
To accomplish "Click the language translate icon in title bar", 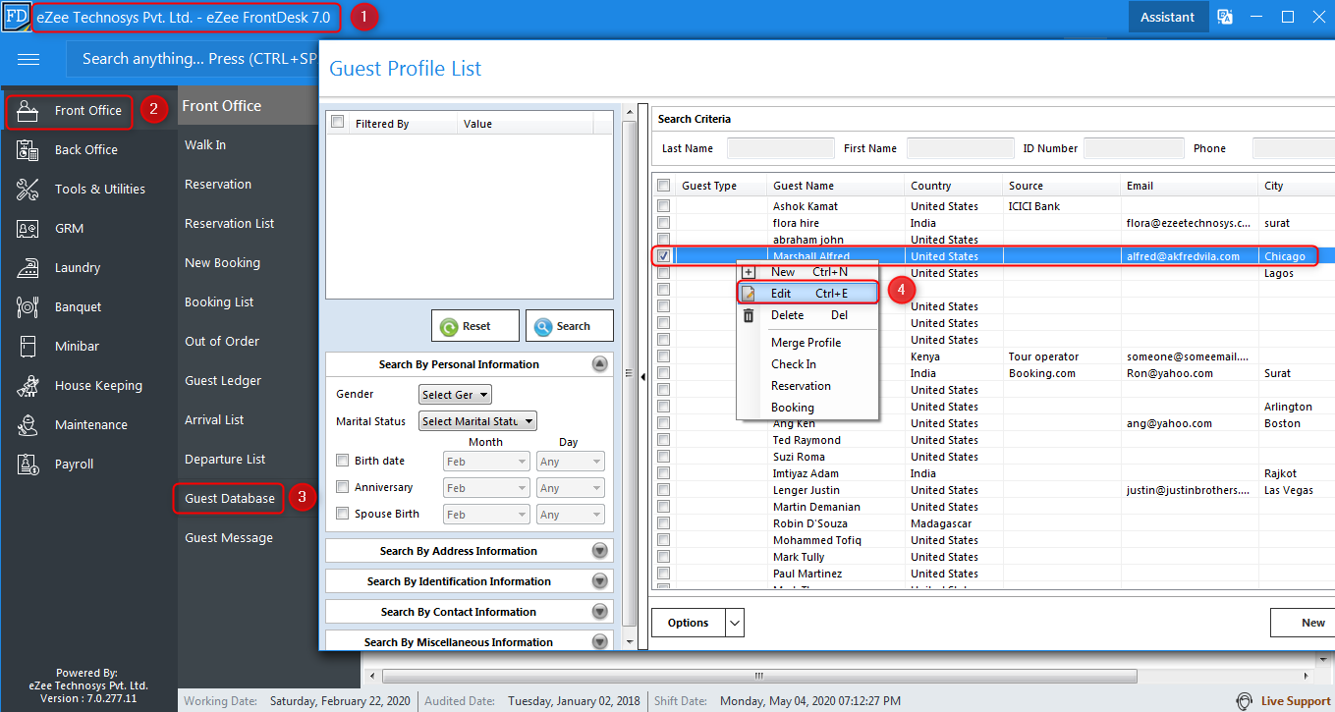I will point(1225,17).
